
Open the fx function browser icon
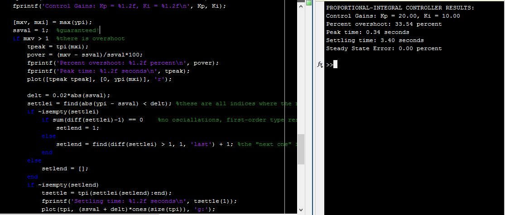click(x=320, y=65)
